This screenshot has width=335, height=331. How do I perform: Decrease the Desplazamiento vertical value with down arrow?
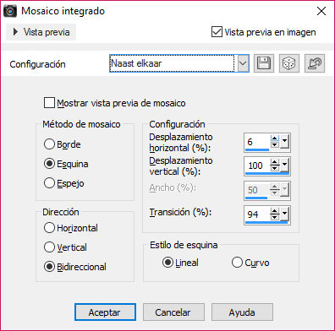point(274,168)
